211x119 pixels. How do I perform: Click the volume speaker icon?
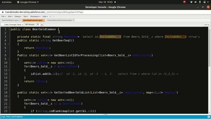[x=196, y=2]
